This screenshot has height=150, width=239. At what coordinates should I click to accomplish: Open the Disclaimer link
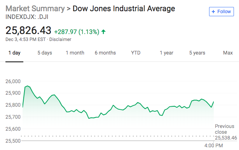click(x=60, y=39)
